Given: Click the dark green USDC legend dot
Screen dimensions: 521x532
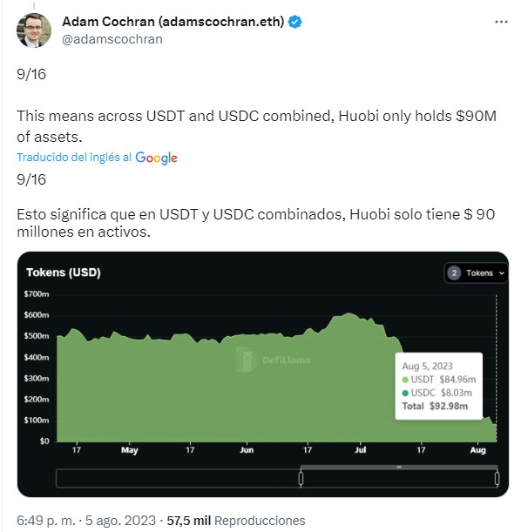Looking at the screenshot, I should point(405,394).
